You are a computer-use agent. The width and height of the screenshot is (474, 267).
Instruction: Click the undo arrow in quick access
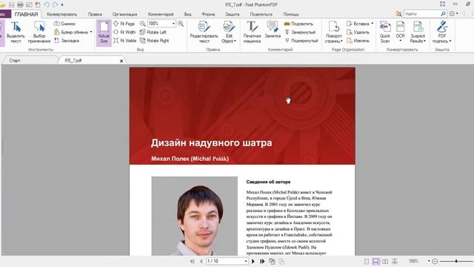(x=47, y=4)
